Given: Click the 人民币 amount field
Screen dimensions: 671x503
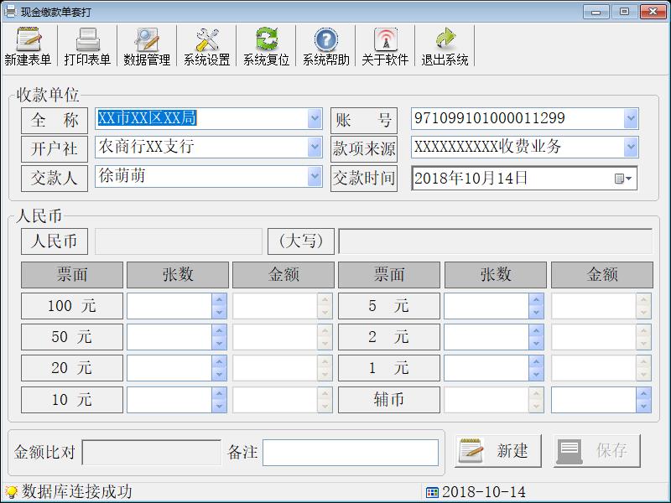Looking at the screenshot, I should point(179,241).
